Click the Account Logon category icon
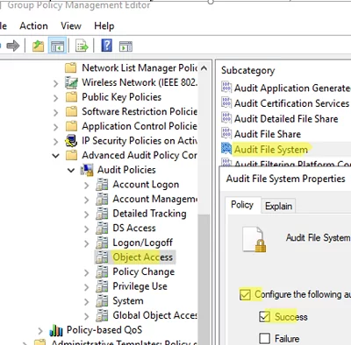 click(102, 185)
